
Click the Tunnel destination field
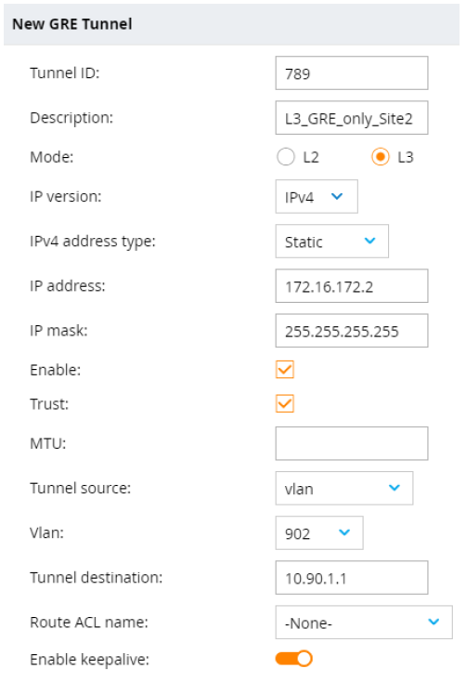click(352, 578)
